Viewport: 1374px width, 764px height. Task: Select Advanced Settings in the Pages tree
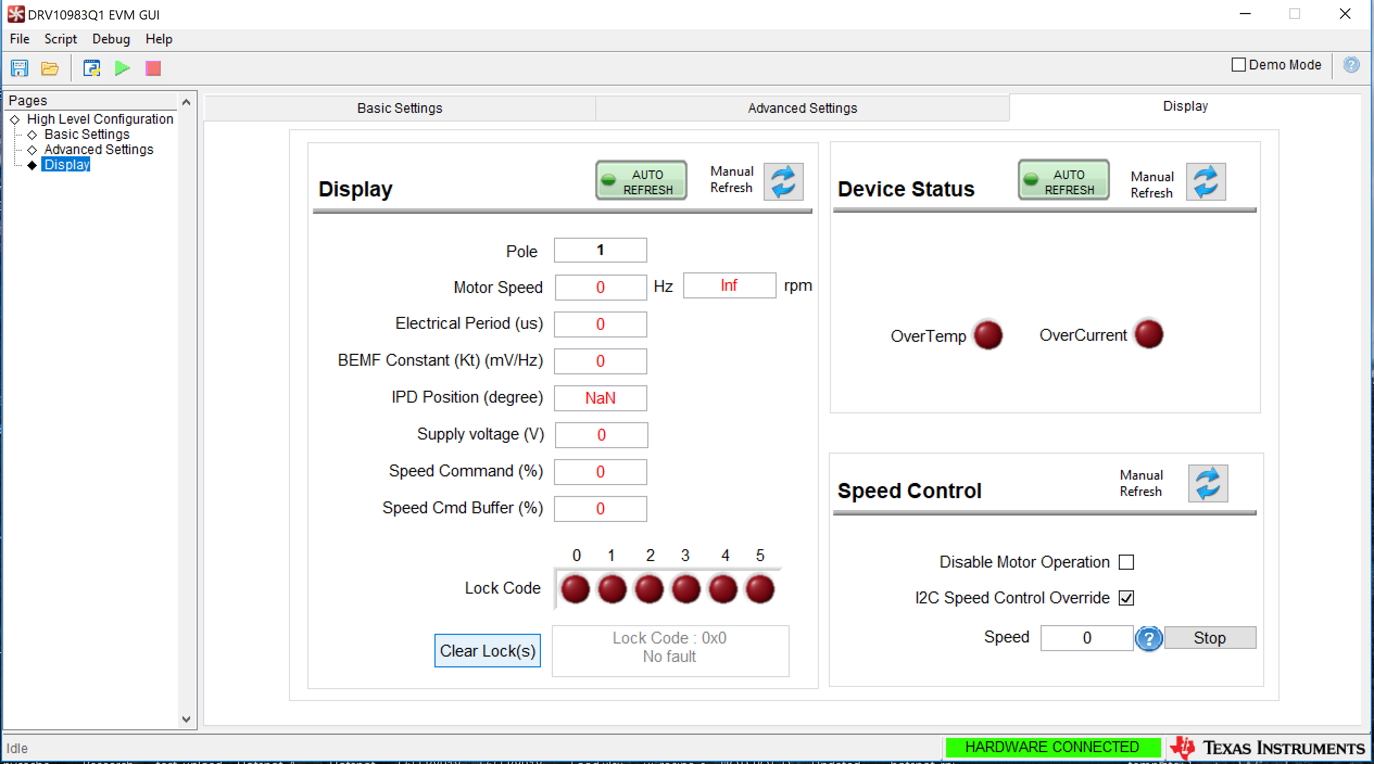click(x=99, y=149)
